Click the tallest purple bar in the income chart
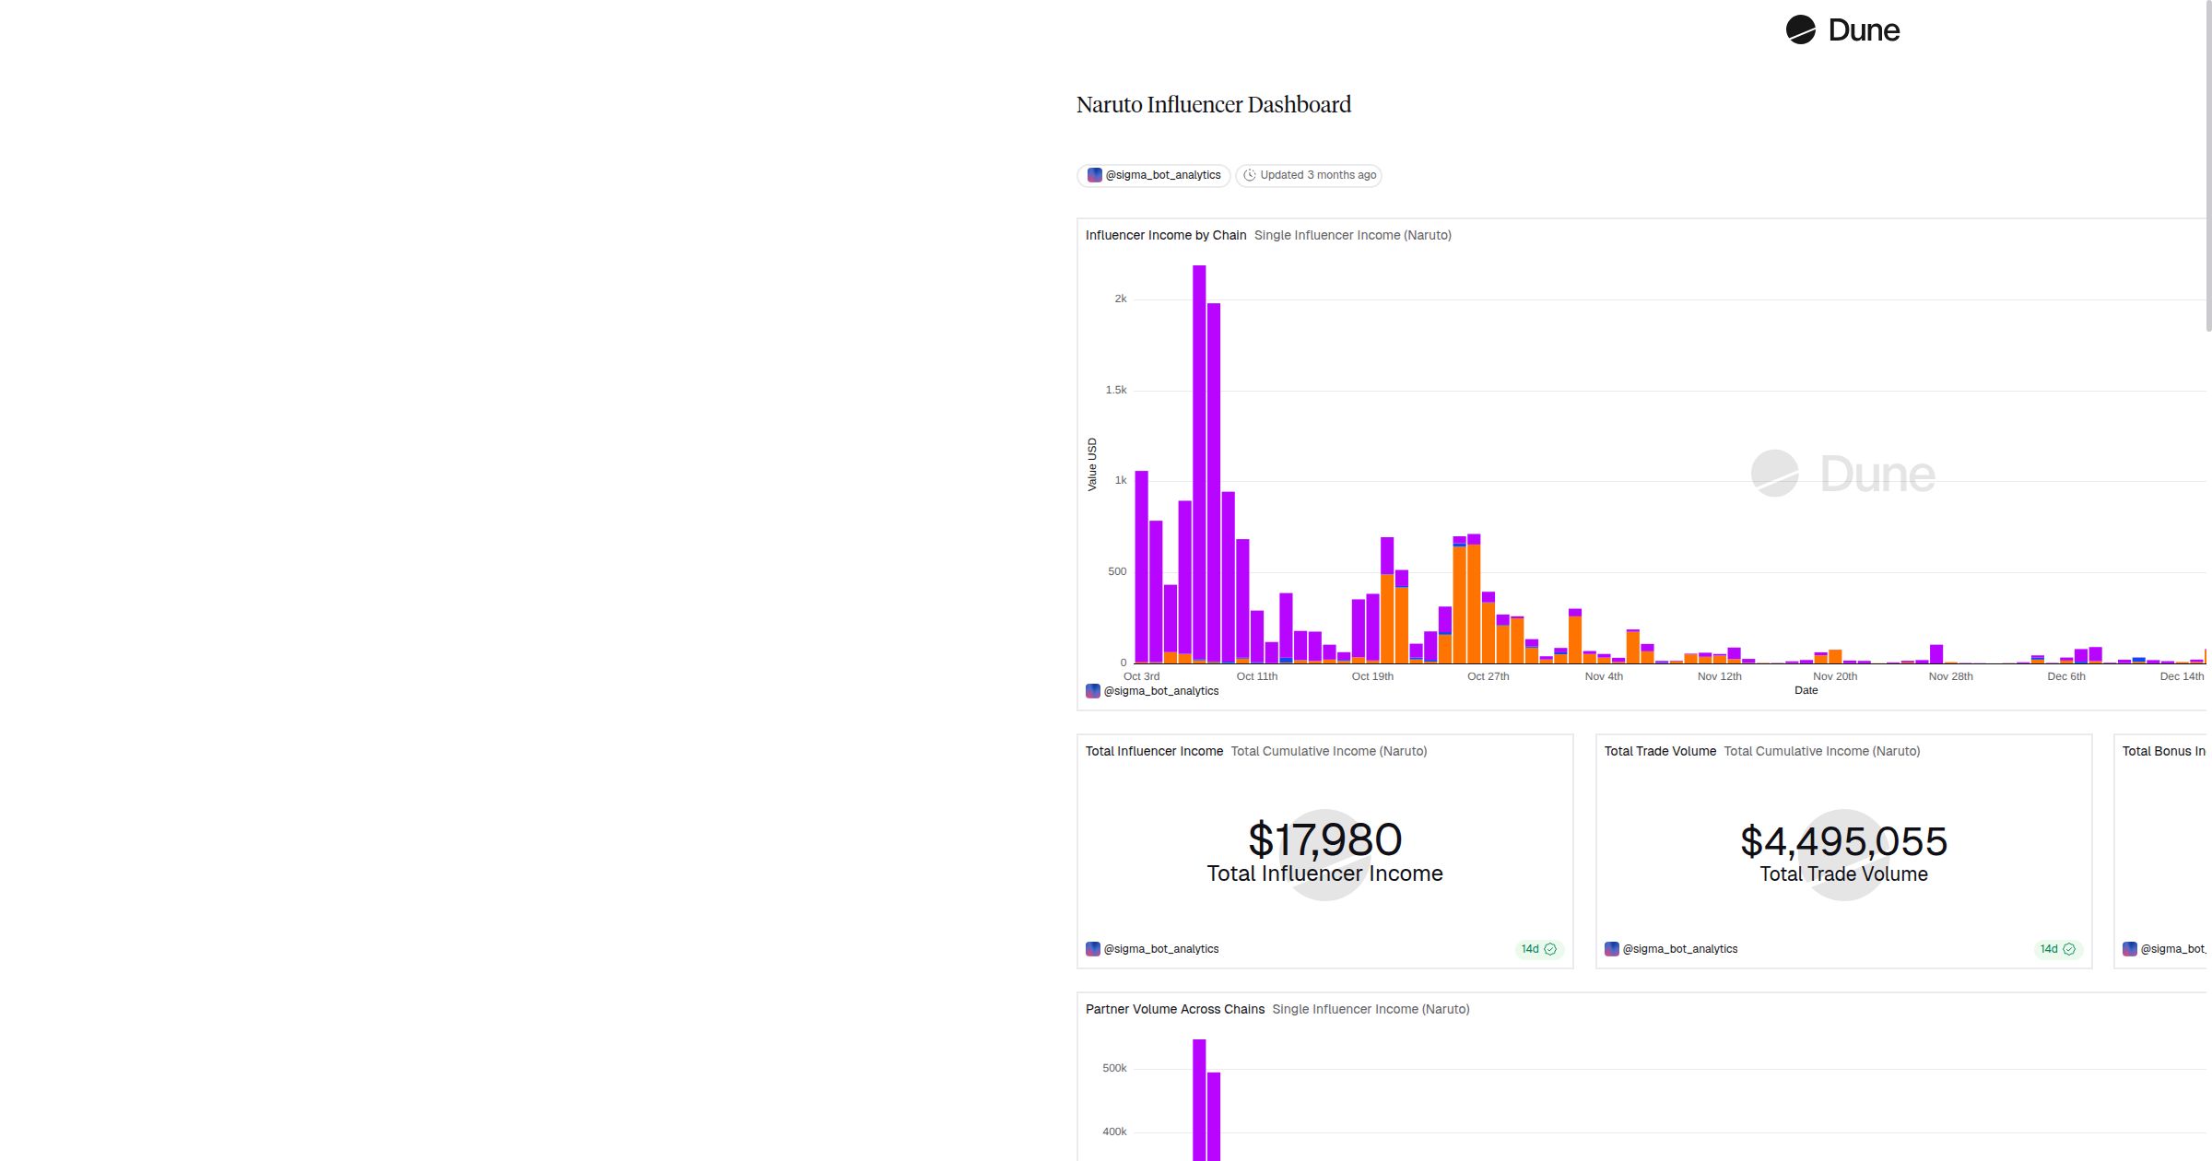 1197,461
